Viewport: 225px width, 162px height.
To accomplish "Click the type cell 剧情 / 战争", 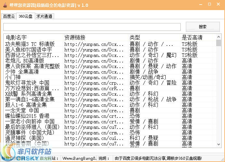I will tap(144, 72).
